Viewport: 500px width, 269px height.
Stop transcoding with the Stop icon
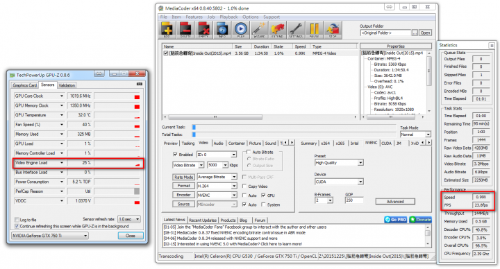click(x=333, y=30)
